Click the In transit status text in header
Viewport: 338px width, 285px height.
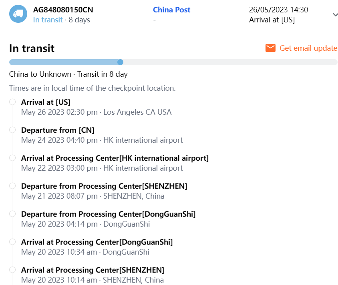click(x=48, y=20)
